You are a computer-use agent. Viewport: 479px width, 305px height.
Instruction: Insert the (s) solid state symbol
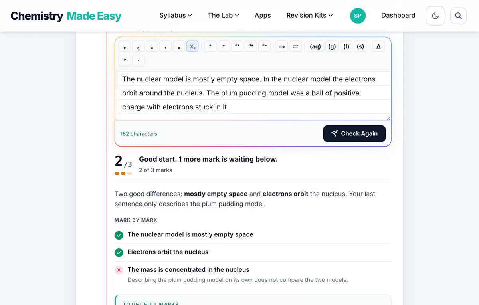[x=360, y=47]
